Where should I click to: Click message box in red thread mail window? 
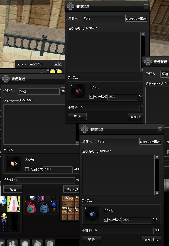click(x=104, y=52)
